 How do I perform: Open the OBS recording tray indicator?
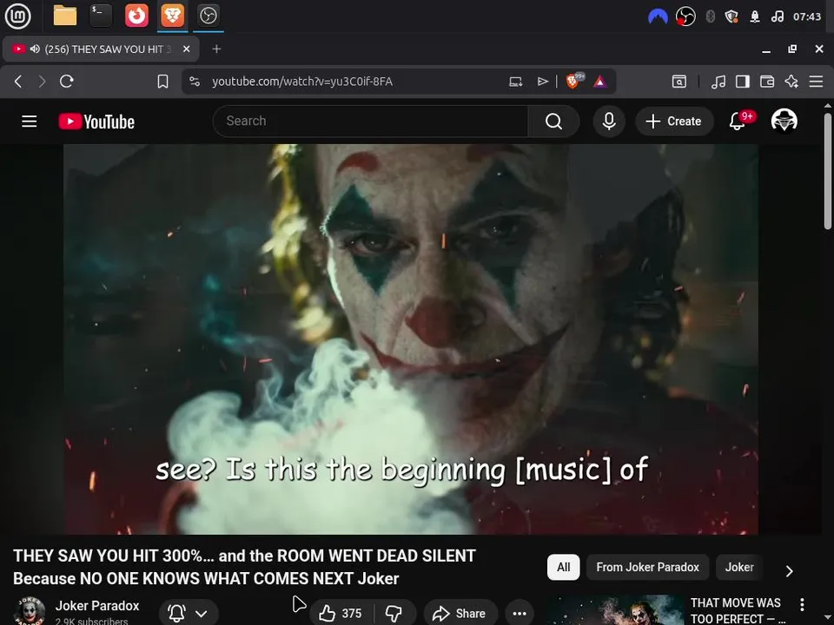685,16
